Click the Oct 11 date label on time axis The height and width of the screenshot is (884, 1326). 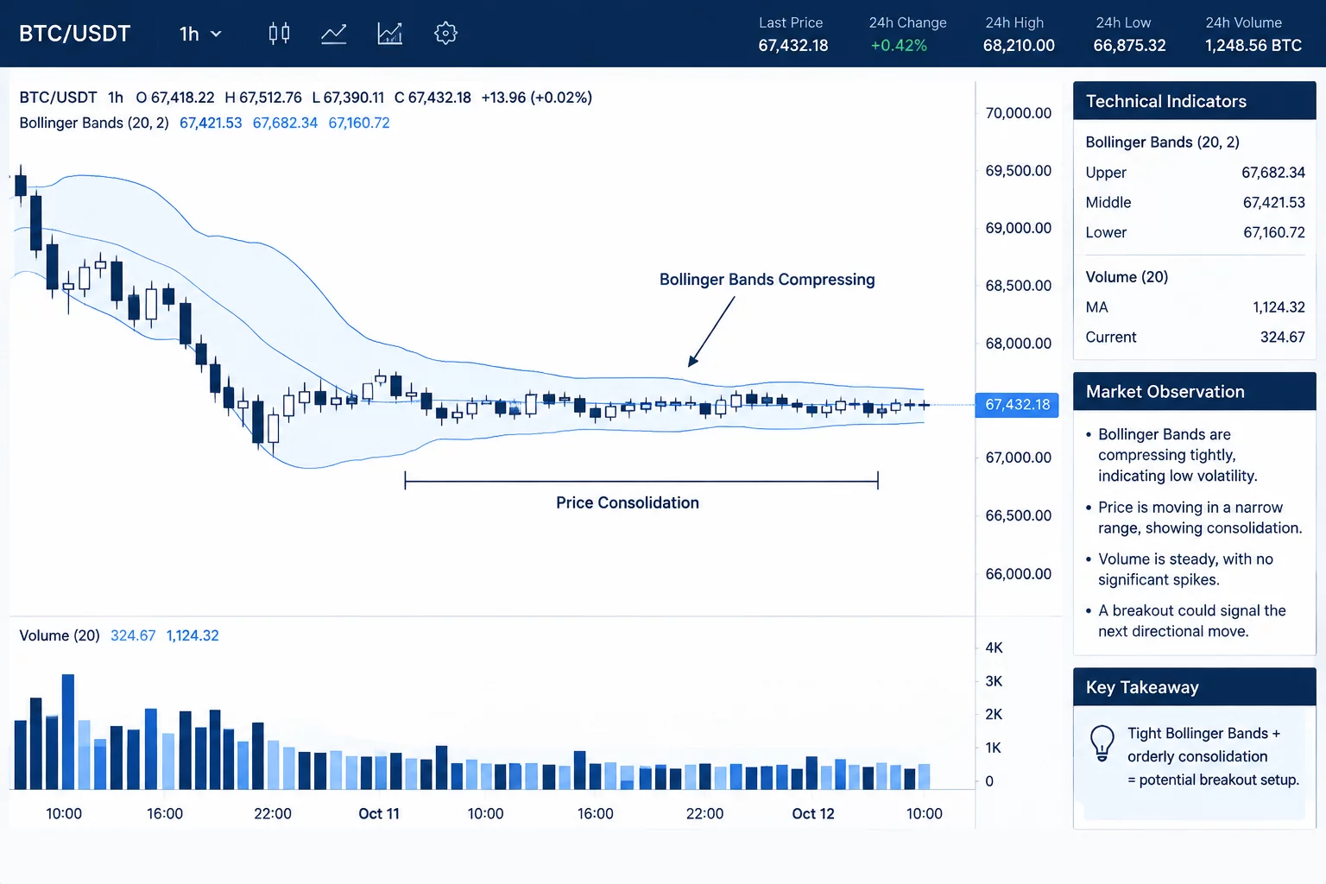click(x=379, y=814)
